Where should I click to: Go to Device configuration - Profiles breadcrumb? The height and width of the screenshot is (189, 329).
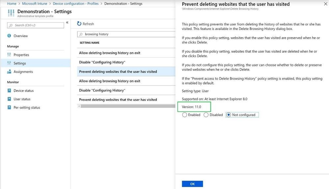point(75,4)
